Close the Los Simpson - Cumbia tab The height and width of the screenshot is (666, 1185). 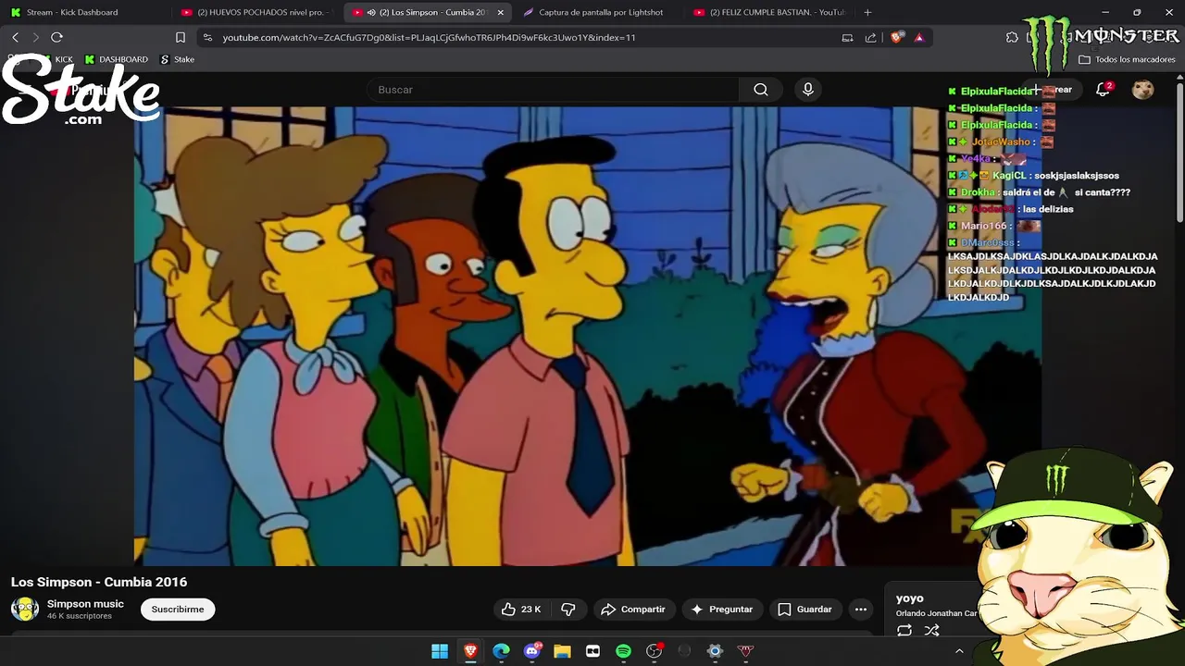(x=500, y=12)
